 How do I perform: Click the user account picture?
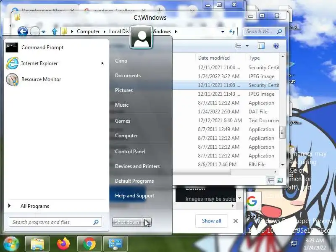[141, 37]
